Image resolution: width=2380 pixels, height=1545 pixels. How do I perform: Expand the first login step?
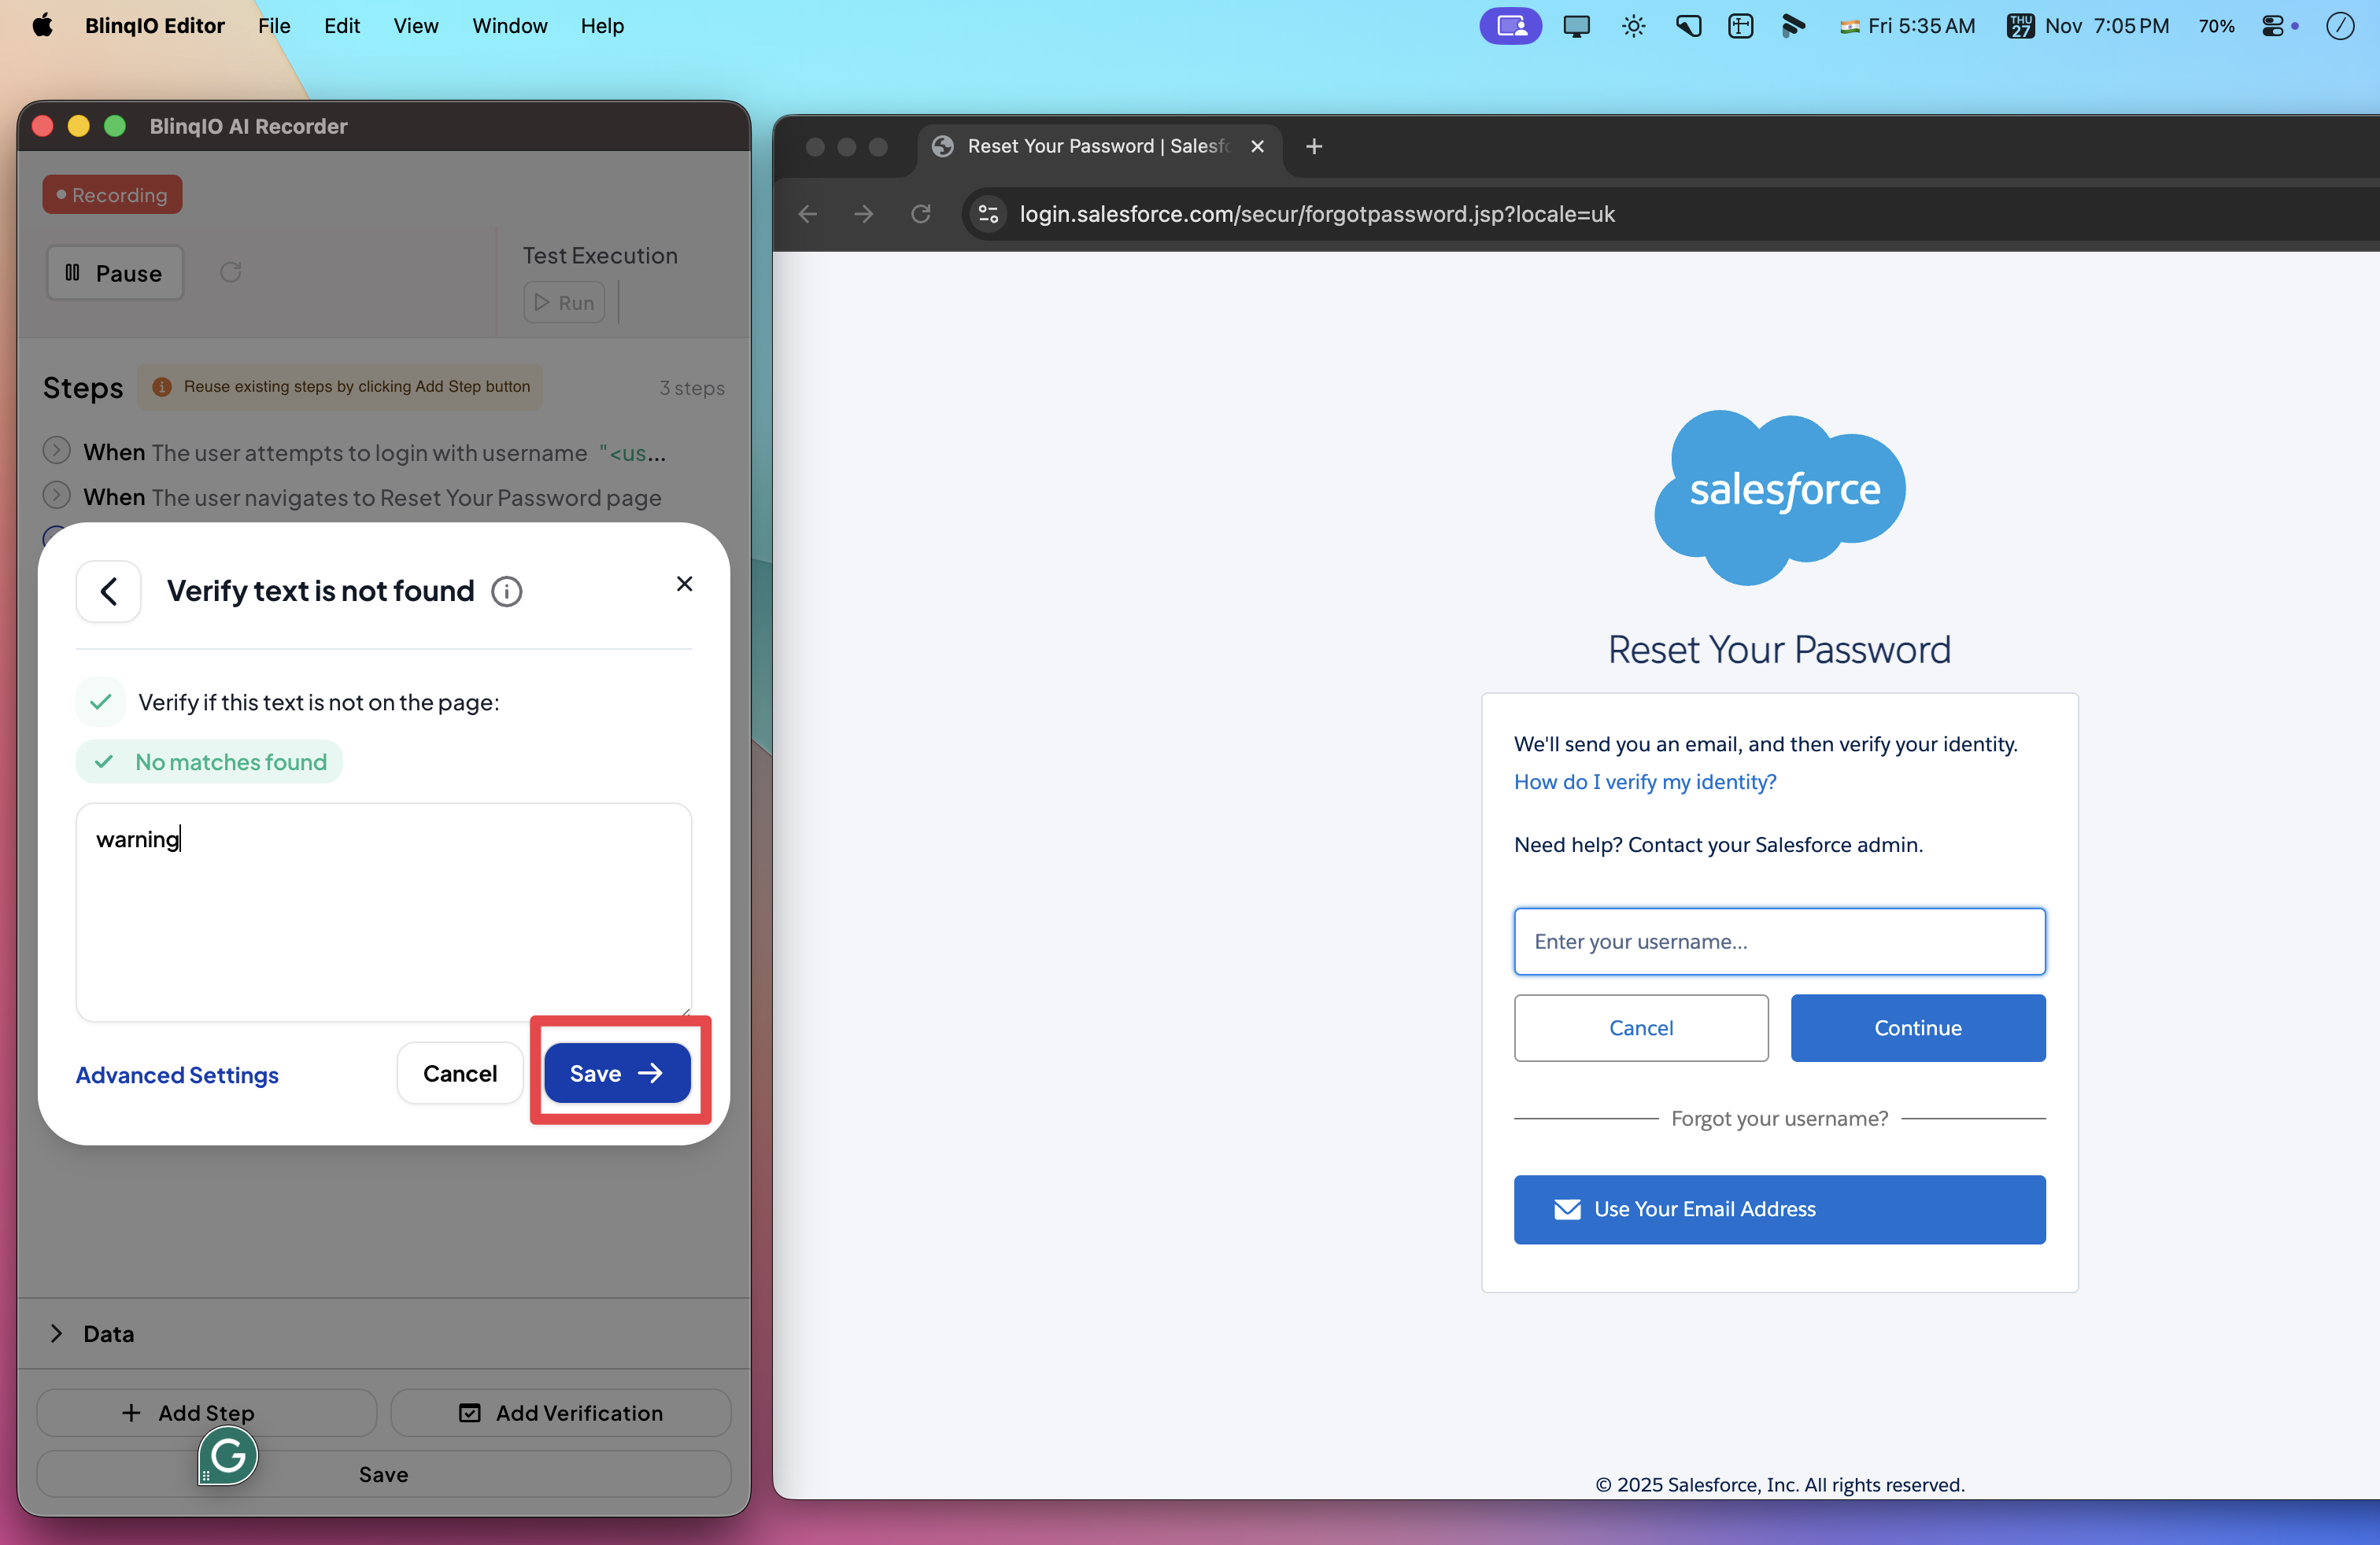[57, 452]
